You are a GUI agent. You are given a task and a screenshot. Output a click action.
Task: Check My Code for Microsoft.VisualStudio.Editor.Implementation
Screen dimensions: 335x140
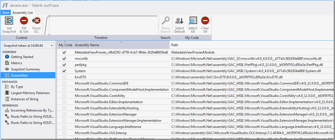[64, 102]
